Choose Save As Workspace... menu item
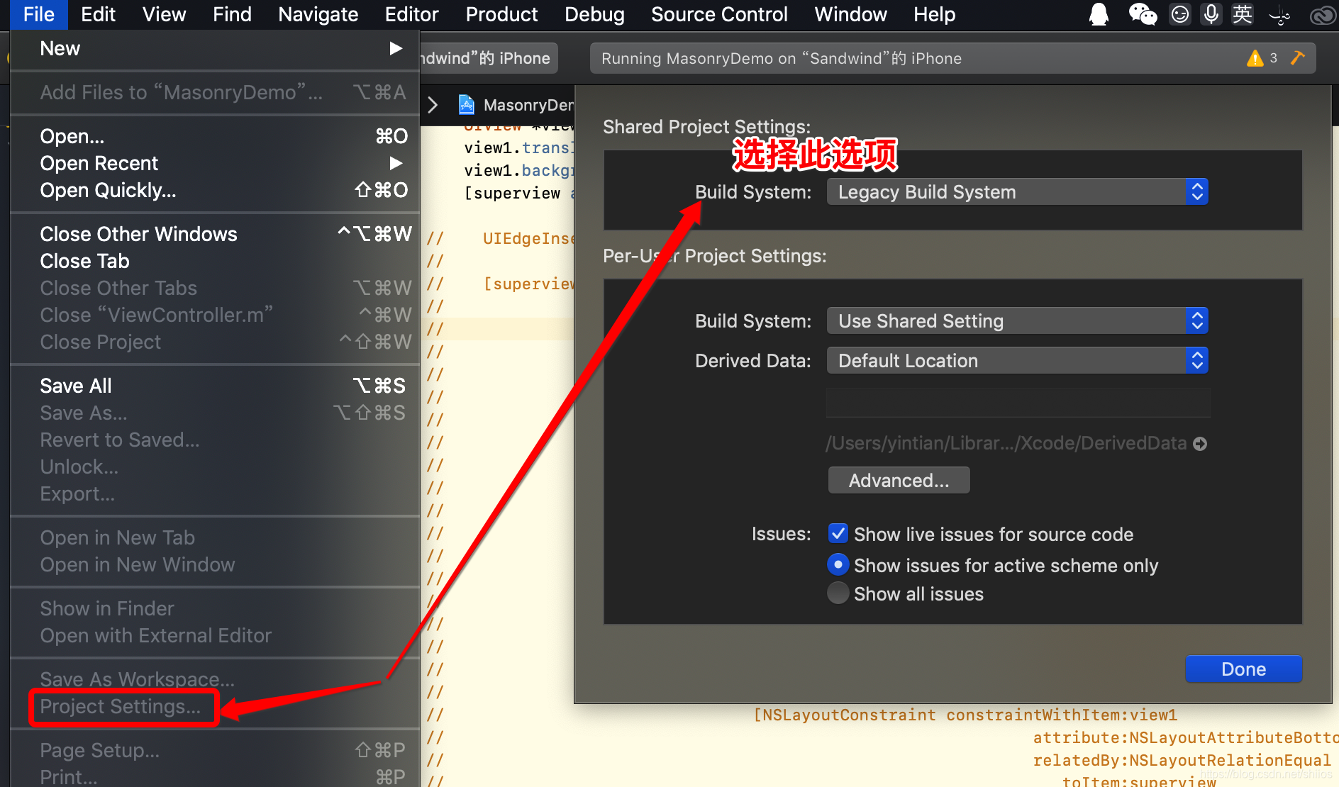 [216, 679]
